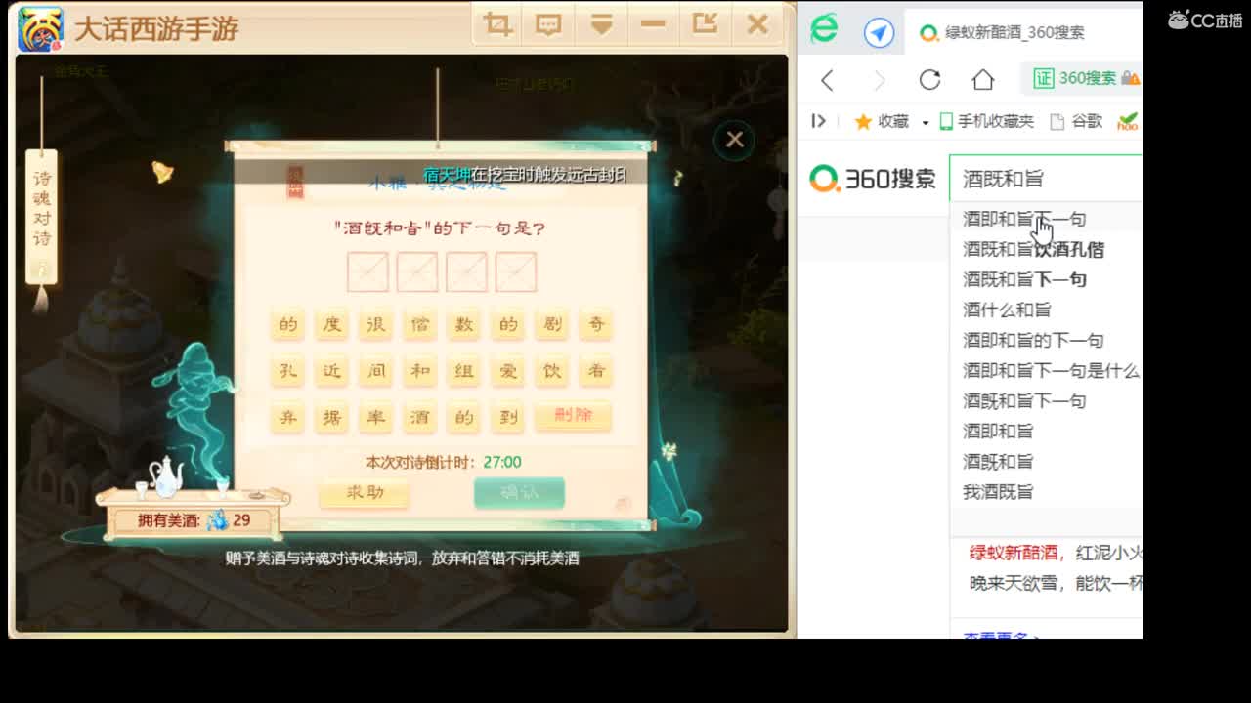Click the last empty answer slot

click(516, 272)
